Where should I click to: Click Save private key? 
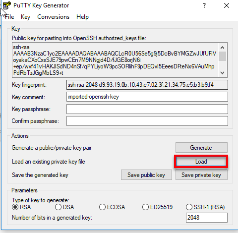click(201, 175)
